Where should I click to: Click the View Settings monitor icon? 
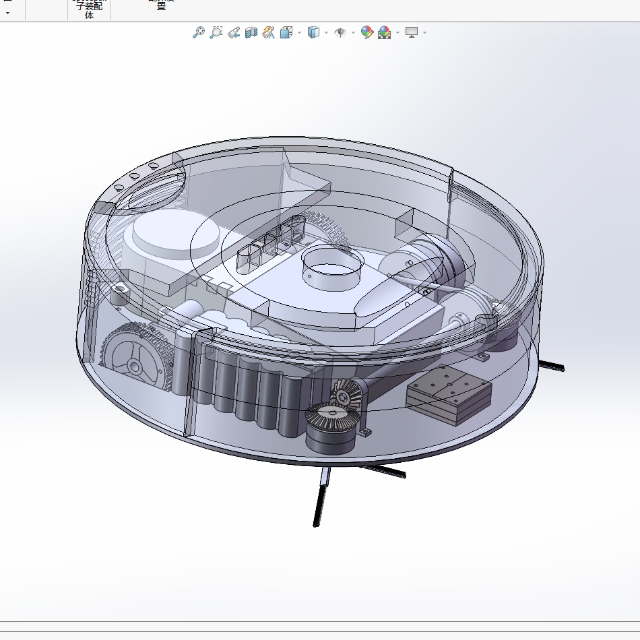(x=412, y=32)
